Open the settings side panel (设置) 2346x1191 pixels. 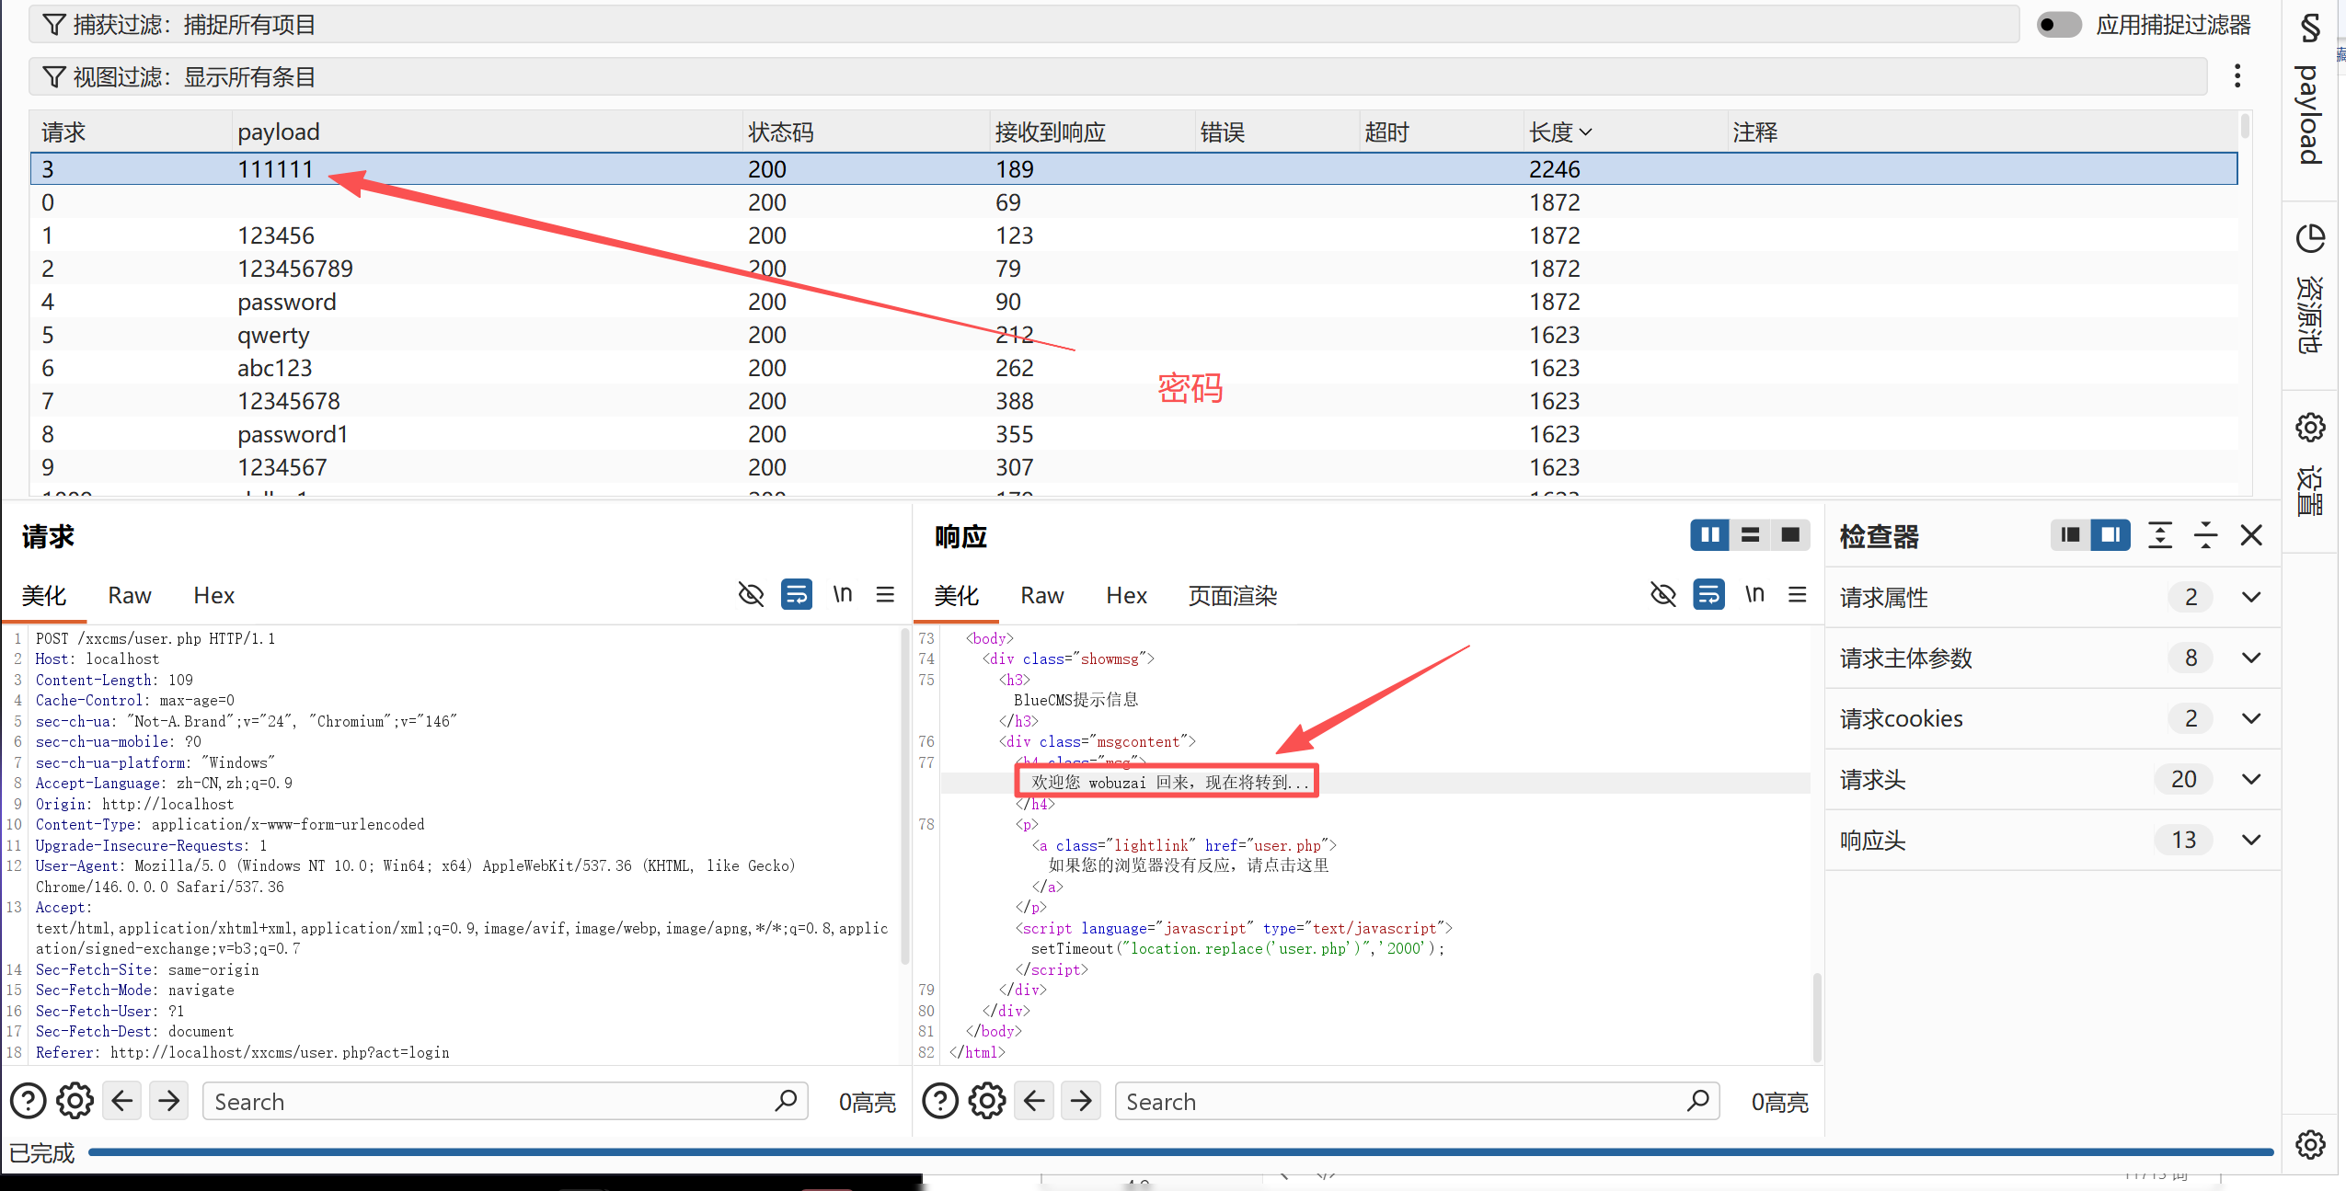tap(2310, 464)
